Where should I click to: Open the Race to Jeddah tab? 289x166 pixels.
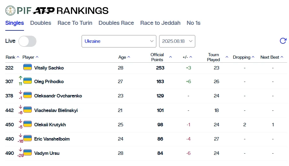pyautogui.click(x=160, y=23)
